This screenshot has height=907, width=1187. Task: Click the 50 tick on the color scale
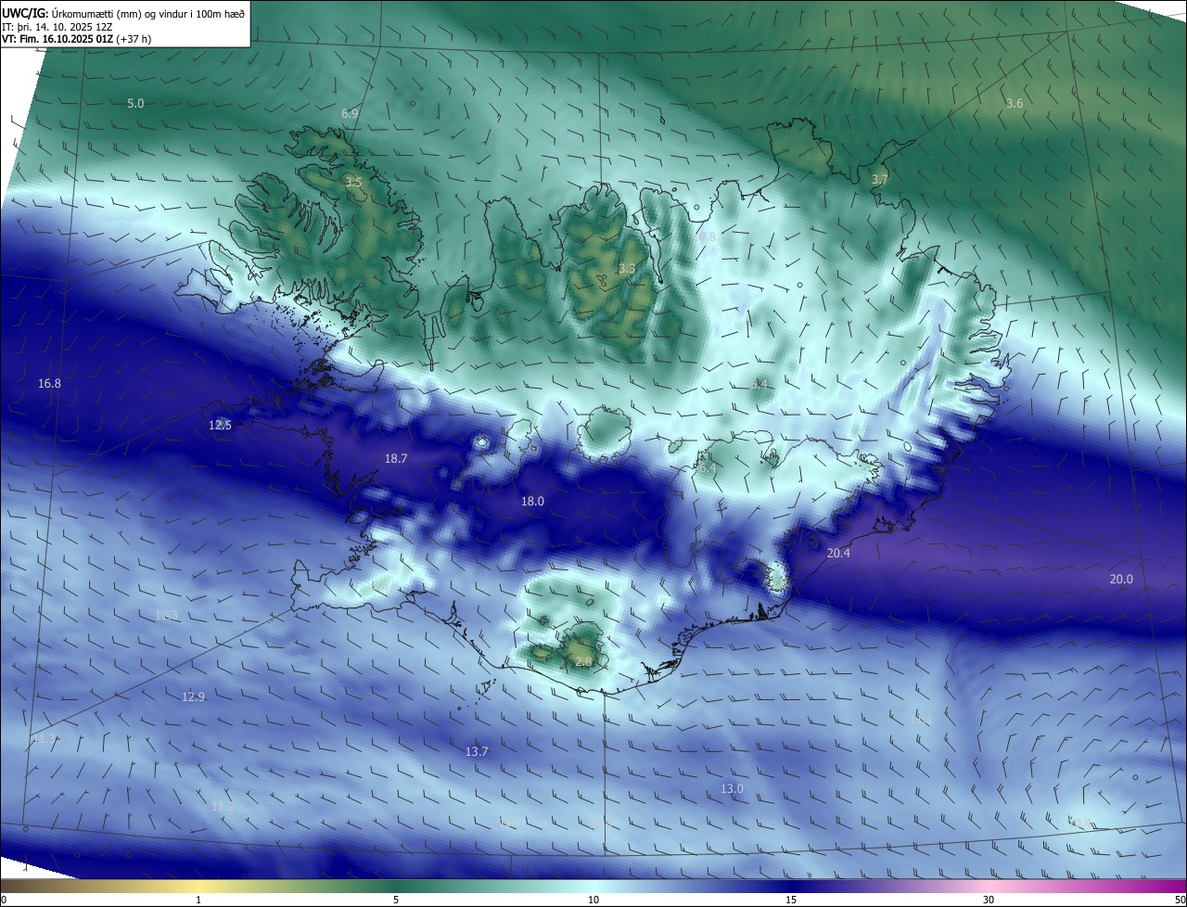[x=1180, y=900]
